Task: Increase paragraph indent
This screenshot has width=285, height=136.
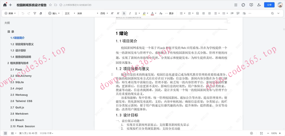Action: pos(209,13)
